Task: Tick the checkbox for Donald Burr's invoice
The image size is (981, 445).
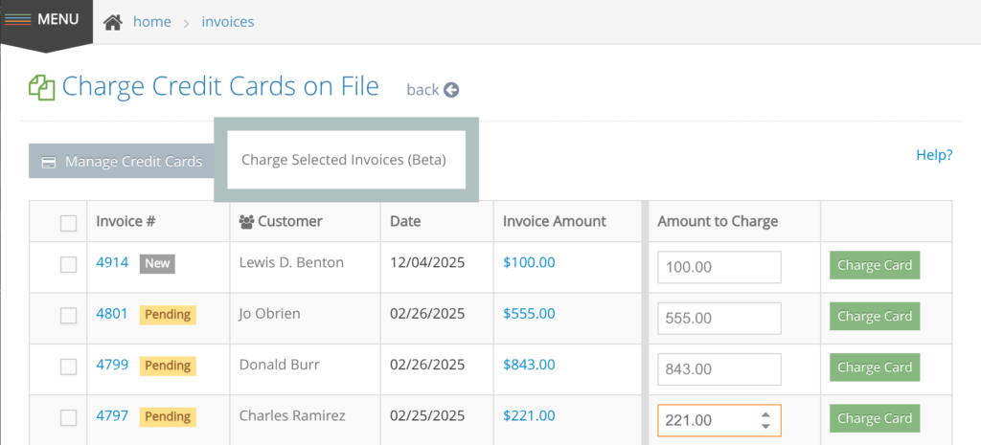Action: tap(68, 367)
